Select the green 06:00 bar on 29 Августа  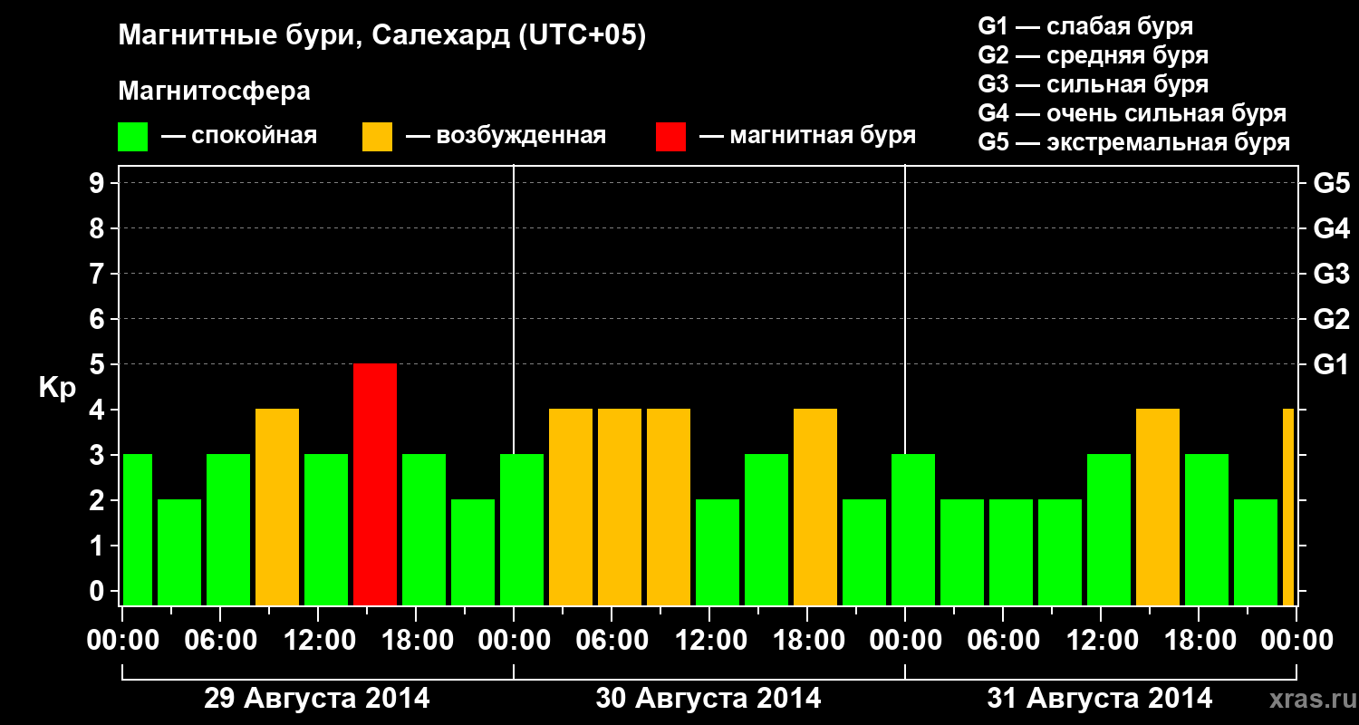click(x=228, y=529)
